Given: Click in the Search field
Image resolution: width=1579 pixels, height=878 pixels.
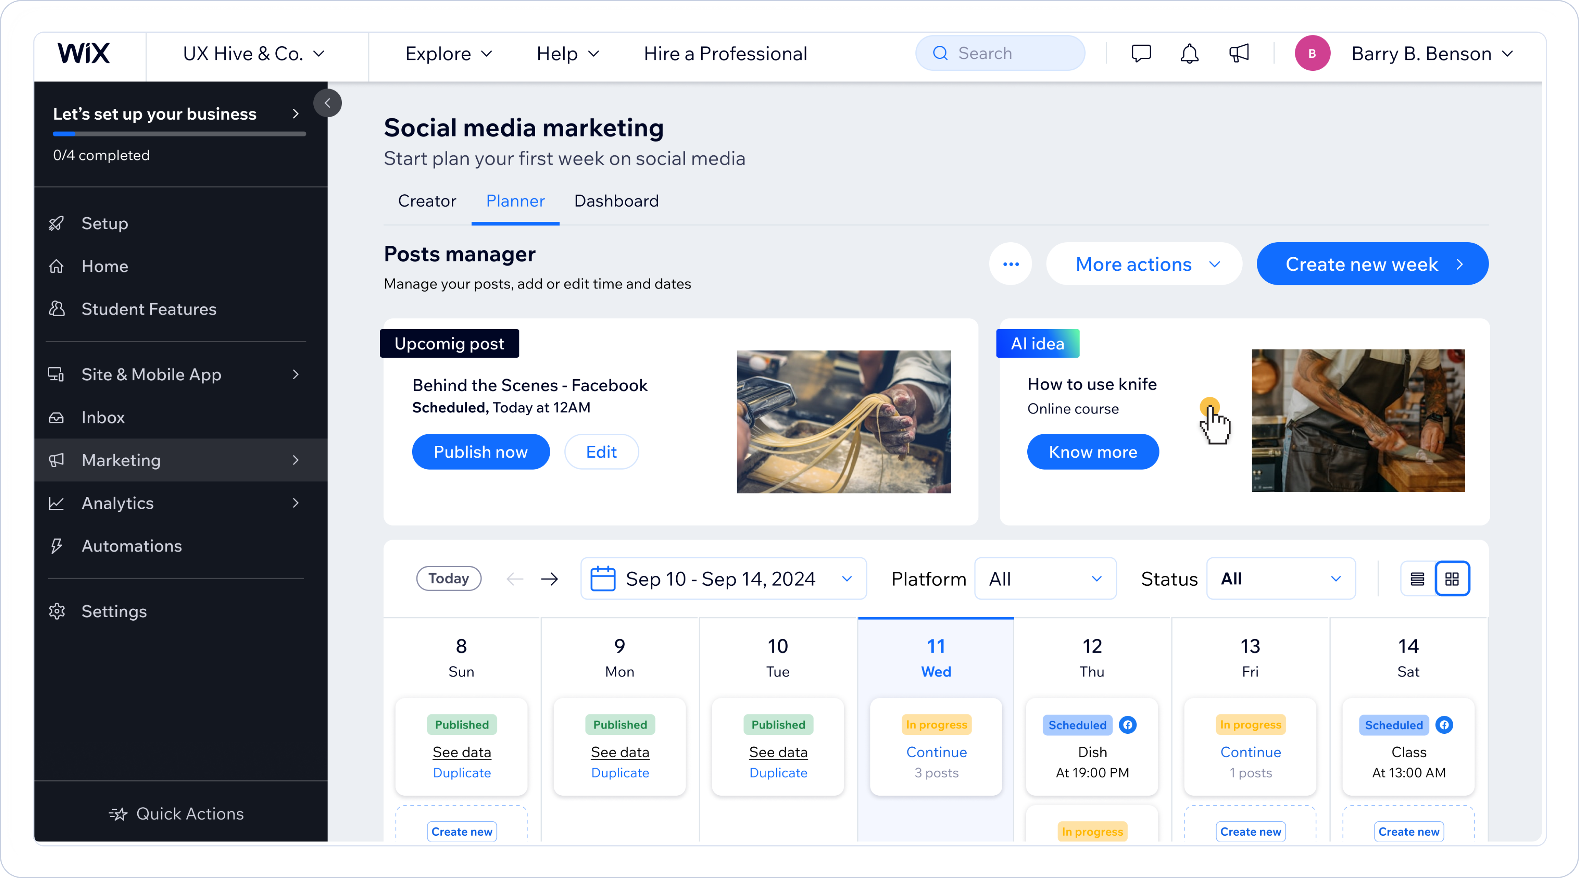Looking at the screenshot, I should 1000,53.
